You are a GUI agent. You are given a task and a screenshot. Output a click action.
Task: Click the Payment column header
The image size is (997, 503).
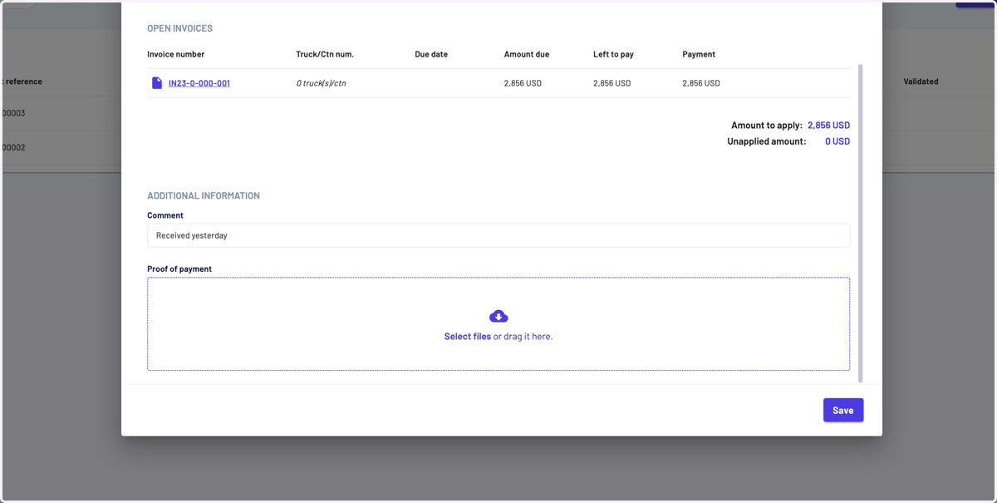[x=699, y=54]
